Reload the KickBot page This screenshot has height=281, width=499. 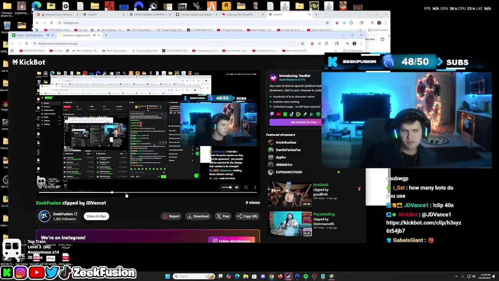pos(27,43)
